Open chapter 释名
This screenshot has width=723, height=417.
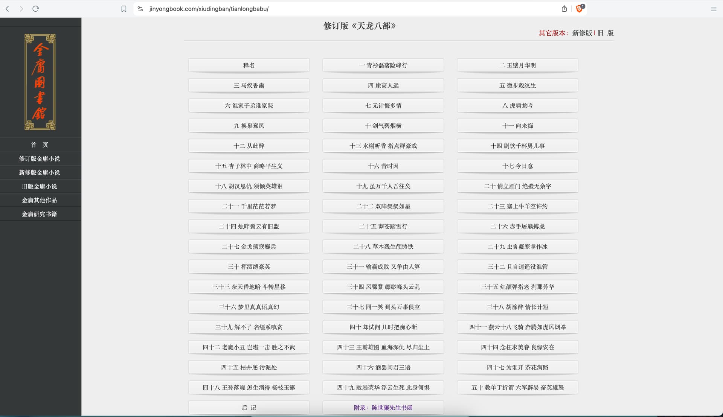pos(249,65)
